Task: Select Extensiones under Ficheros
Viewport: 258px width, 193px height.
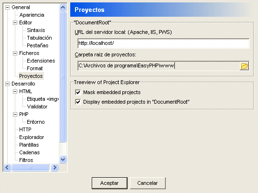Action: tap(41, 61)
